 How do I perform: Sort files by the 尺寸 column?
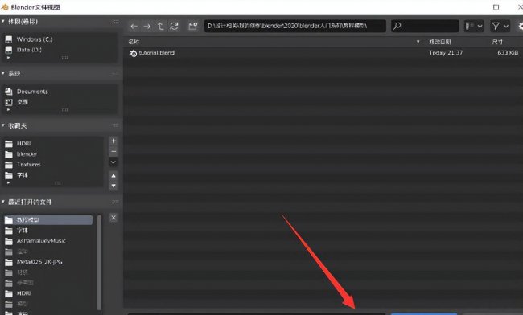pos(497,42)
